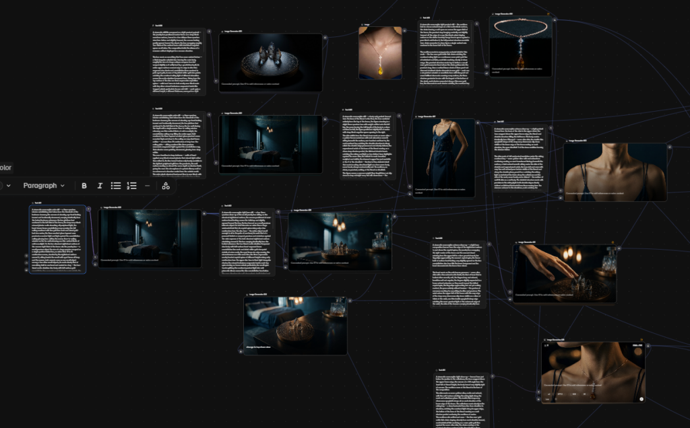Image resolution: width=690 pixels, height=428 pixels.
Task: Grab the output handle of the selected text node
Action: [88, 209]
